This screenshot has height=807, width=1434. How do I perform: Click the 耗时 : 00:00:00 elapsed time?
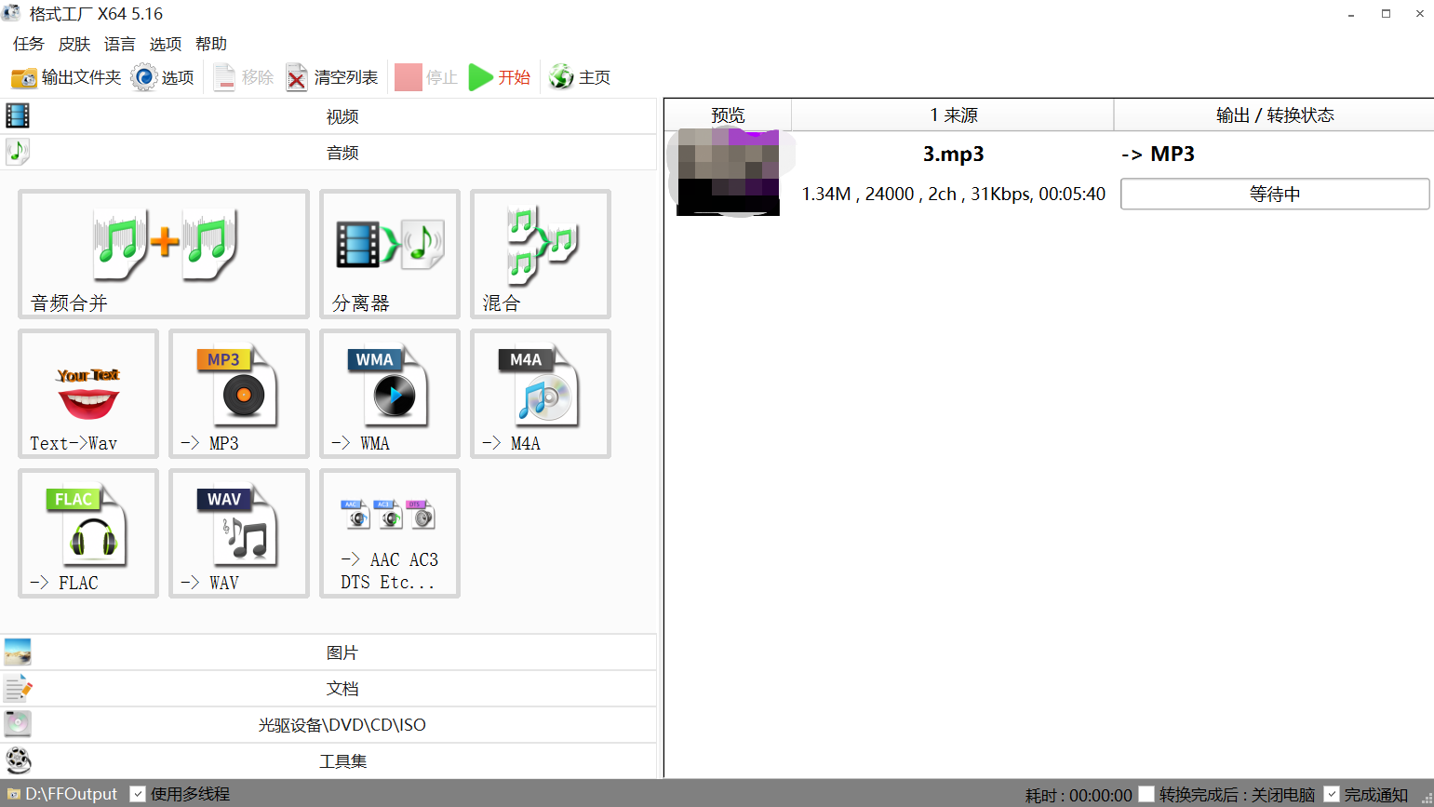tap(1079, 795)
